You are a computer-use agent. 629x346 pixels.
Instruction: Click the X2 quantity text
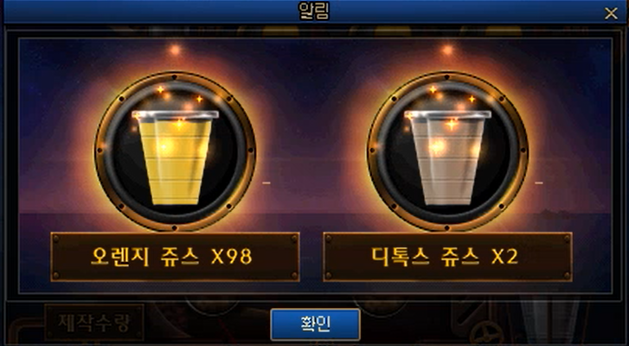[x=504, y=257]
